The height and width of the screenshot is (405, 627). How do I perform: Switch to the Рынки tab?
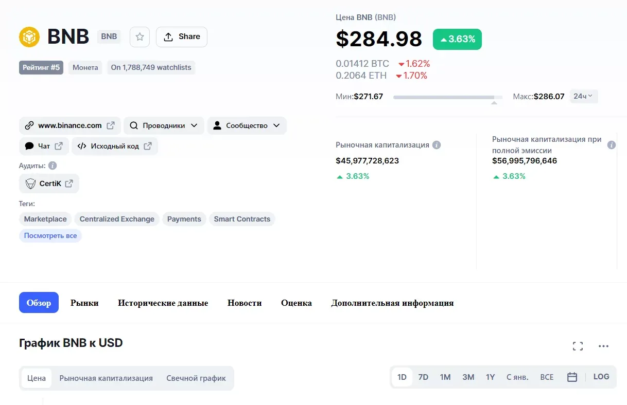[x=84, y=303]
